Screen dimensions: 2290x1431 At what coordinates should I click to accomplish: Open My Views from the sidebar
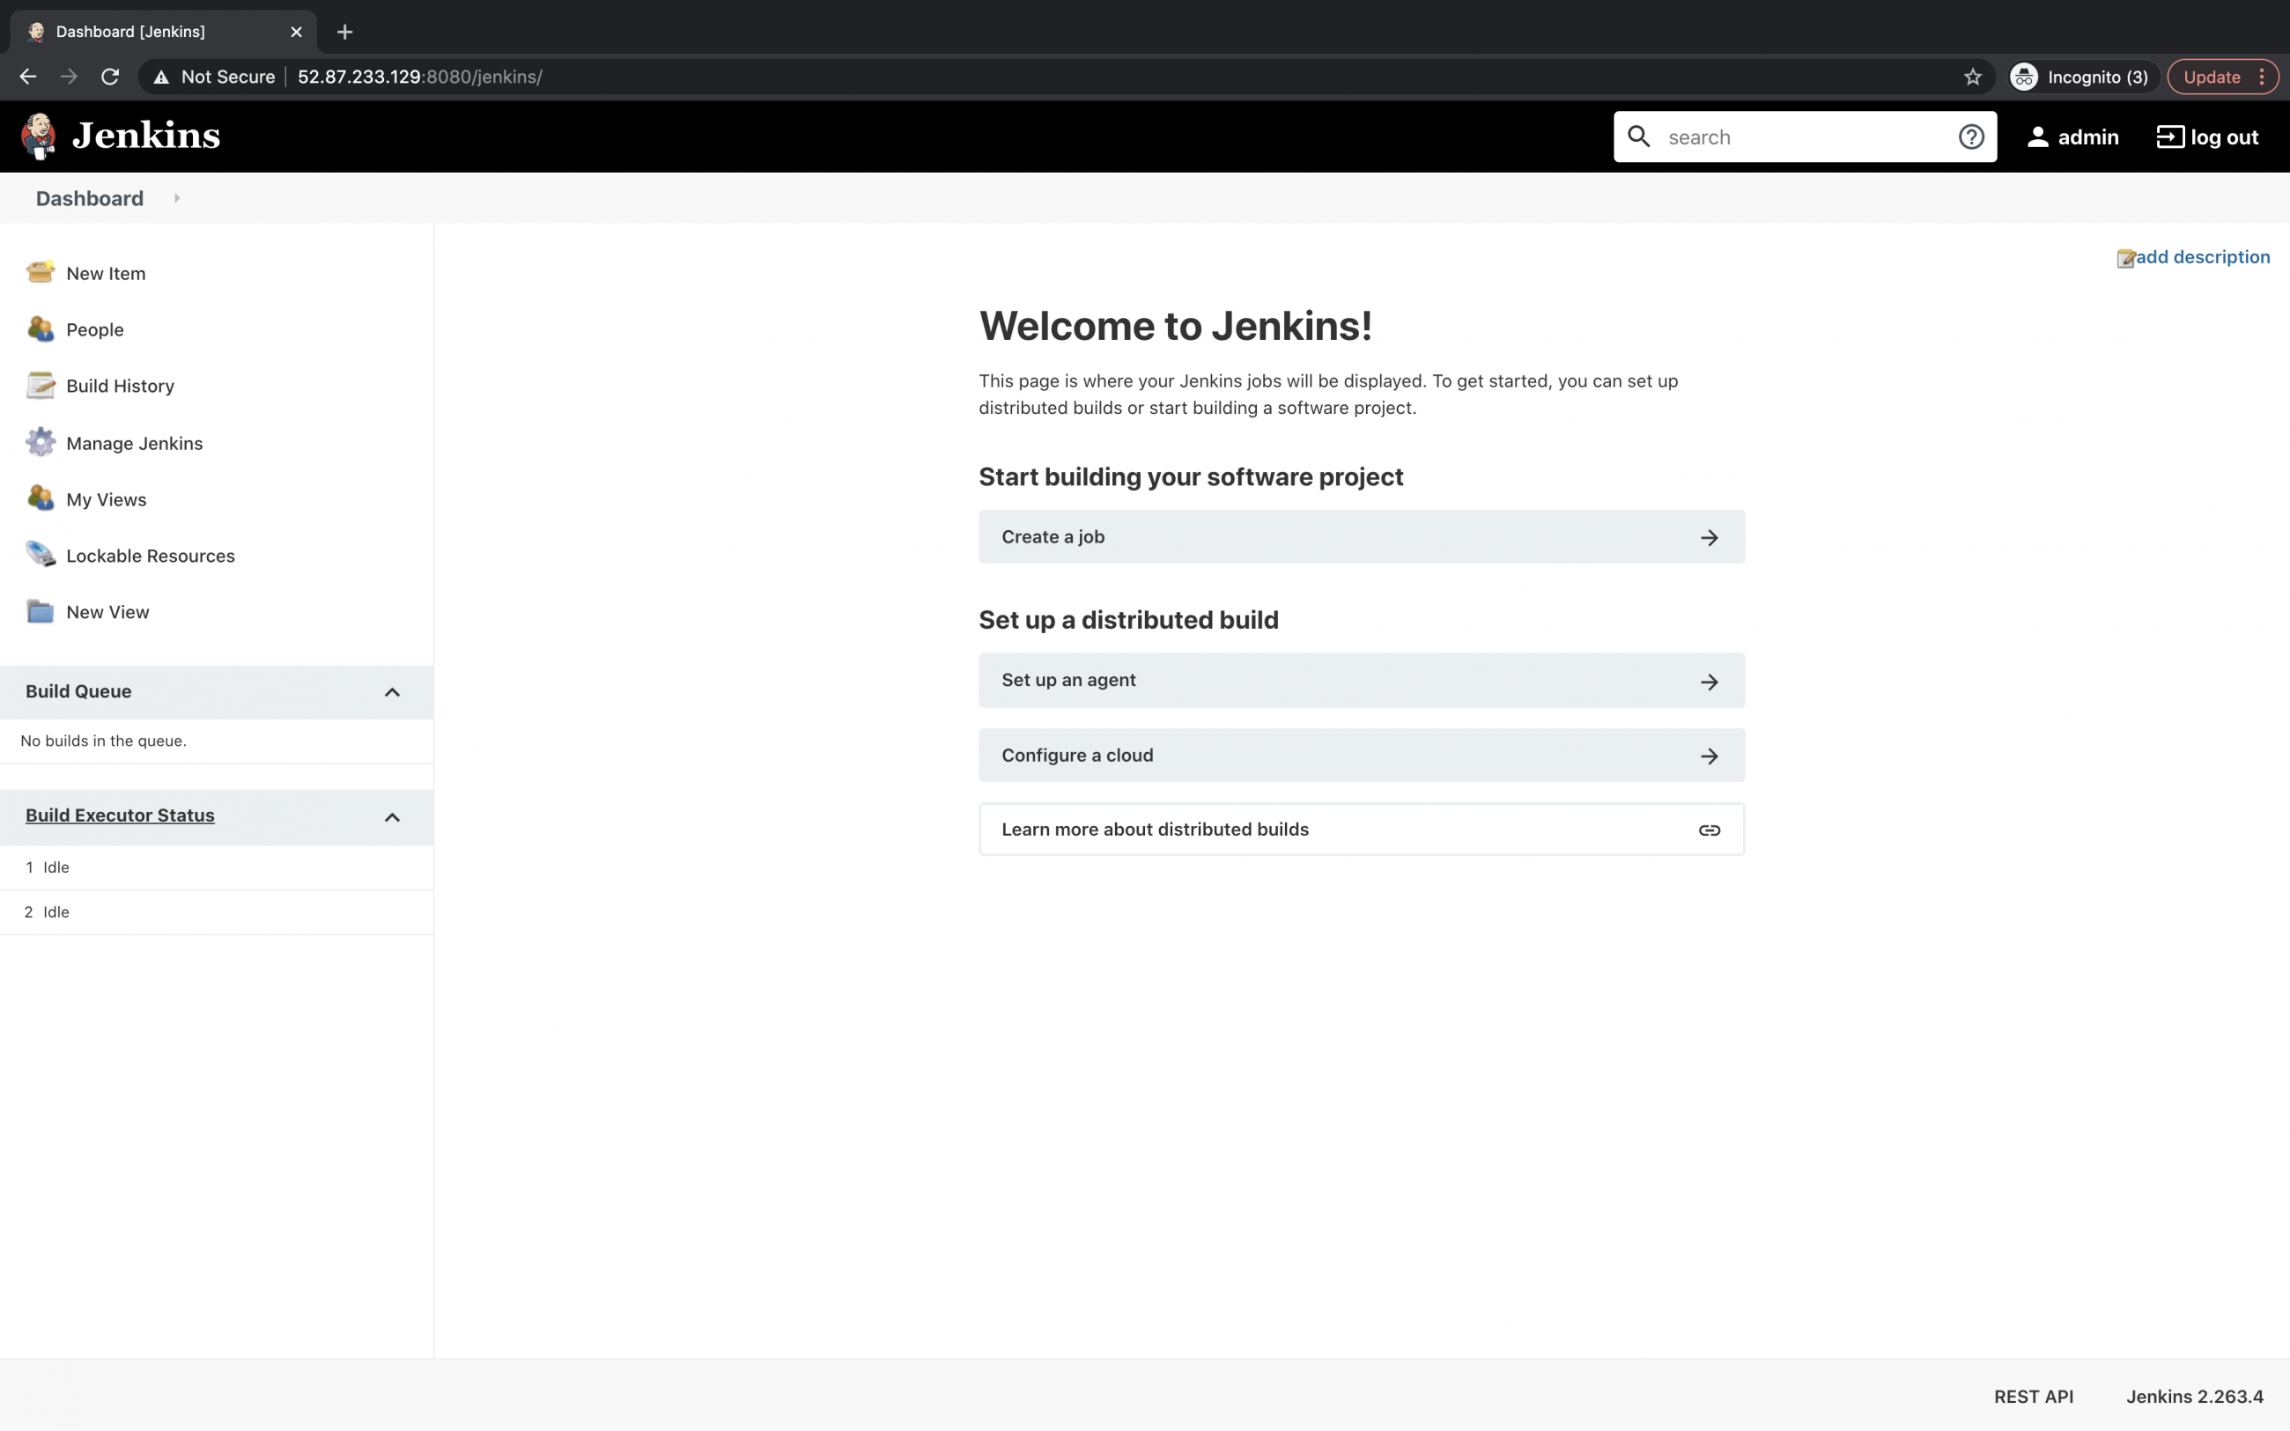point(106,498)
